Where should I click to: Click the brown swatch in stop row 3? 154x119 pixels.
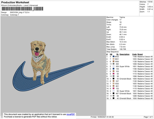point(113,61)
